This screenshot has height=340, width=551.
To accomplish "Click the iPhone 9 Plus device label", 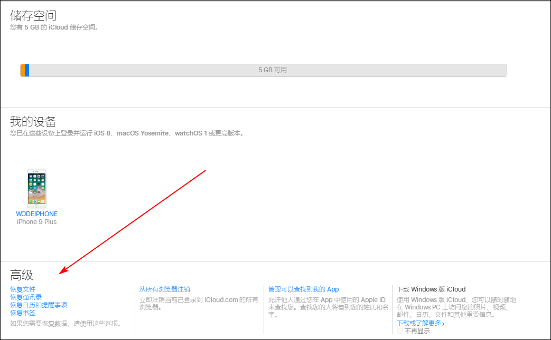I will click(36, 221).
